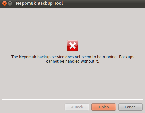Click the word "Tool" in the title
The height and width of the screenshot is (113, 145).
click(59, 3)
